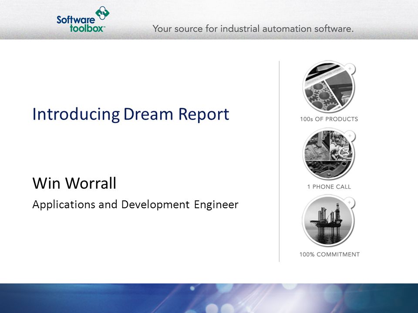
Task: Open the gears products circular thumbnail
Action: [x=328, y=87]
